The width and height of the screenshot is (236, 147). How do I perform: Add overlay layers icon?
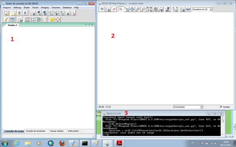tap(67, 13)
